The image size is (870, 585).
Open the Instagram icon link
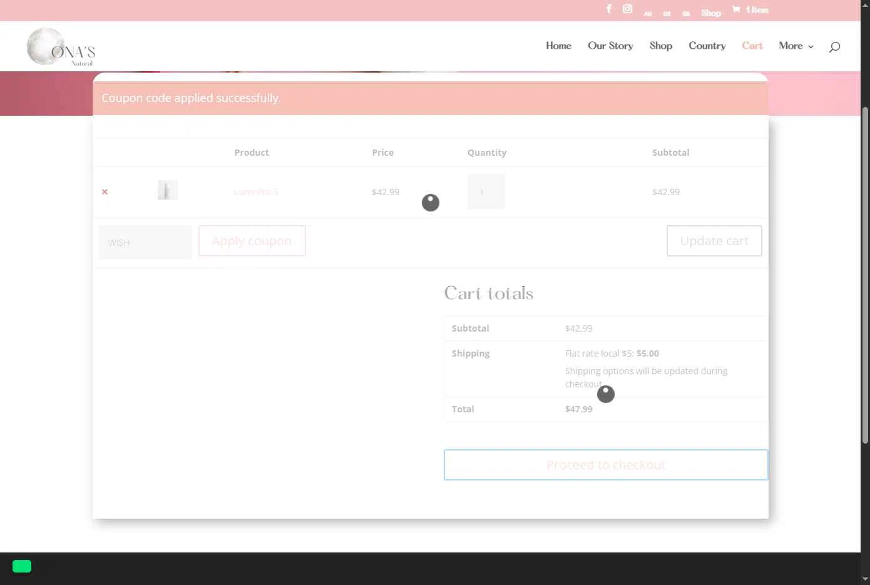point(627,9)
